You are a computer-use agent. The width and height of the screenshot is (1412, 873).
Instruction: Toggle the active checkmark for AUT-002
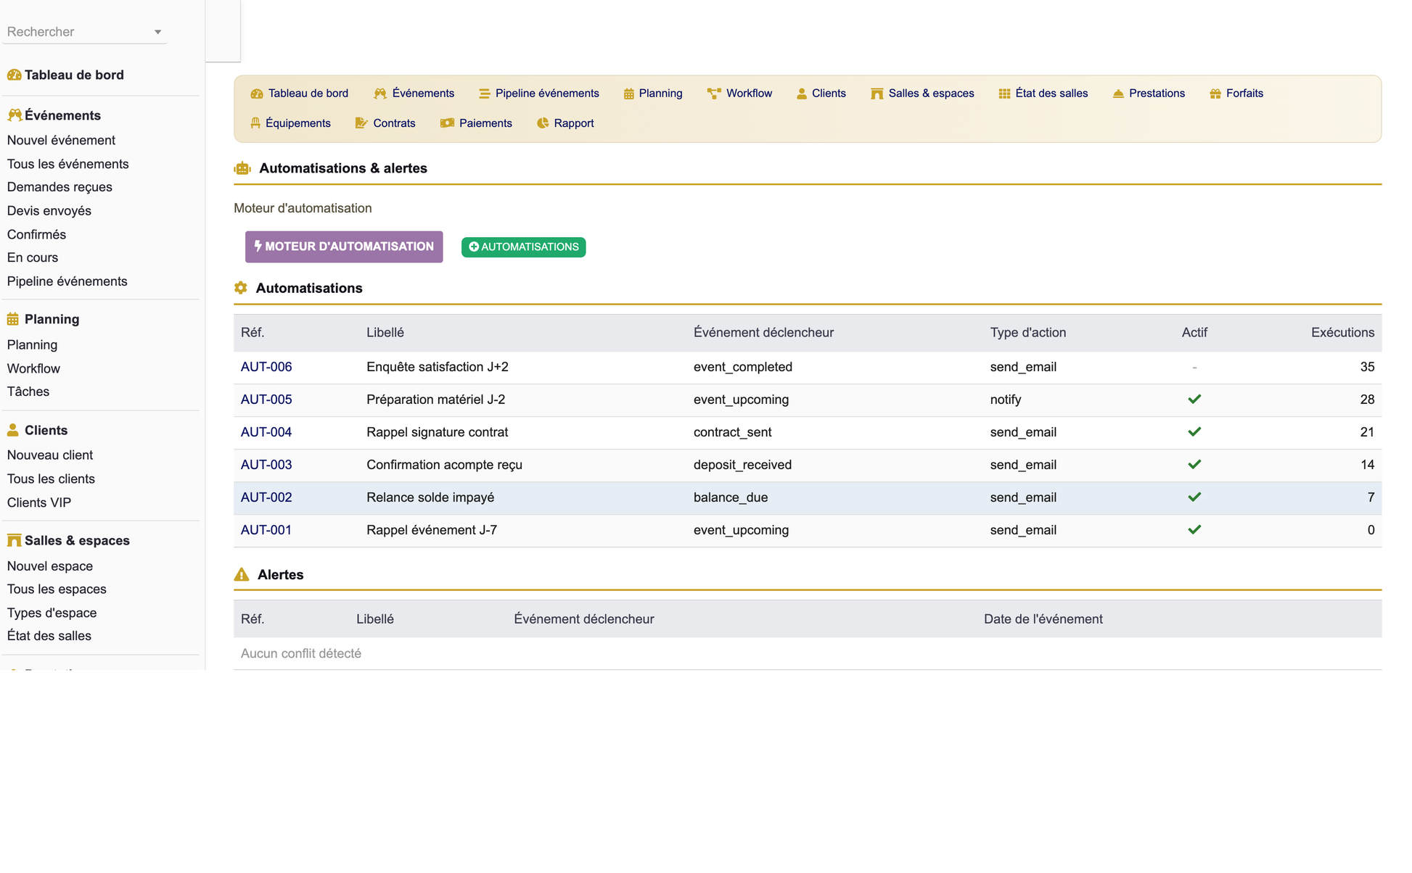pyautogui.click(x=1194, y=497)
